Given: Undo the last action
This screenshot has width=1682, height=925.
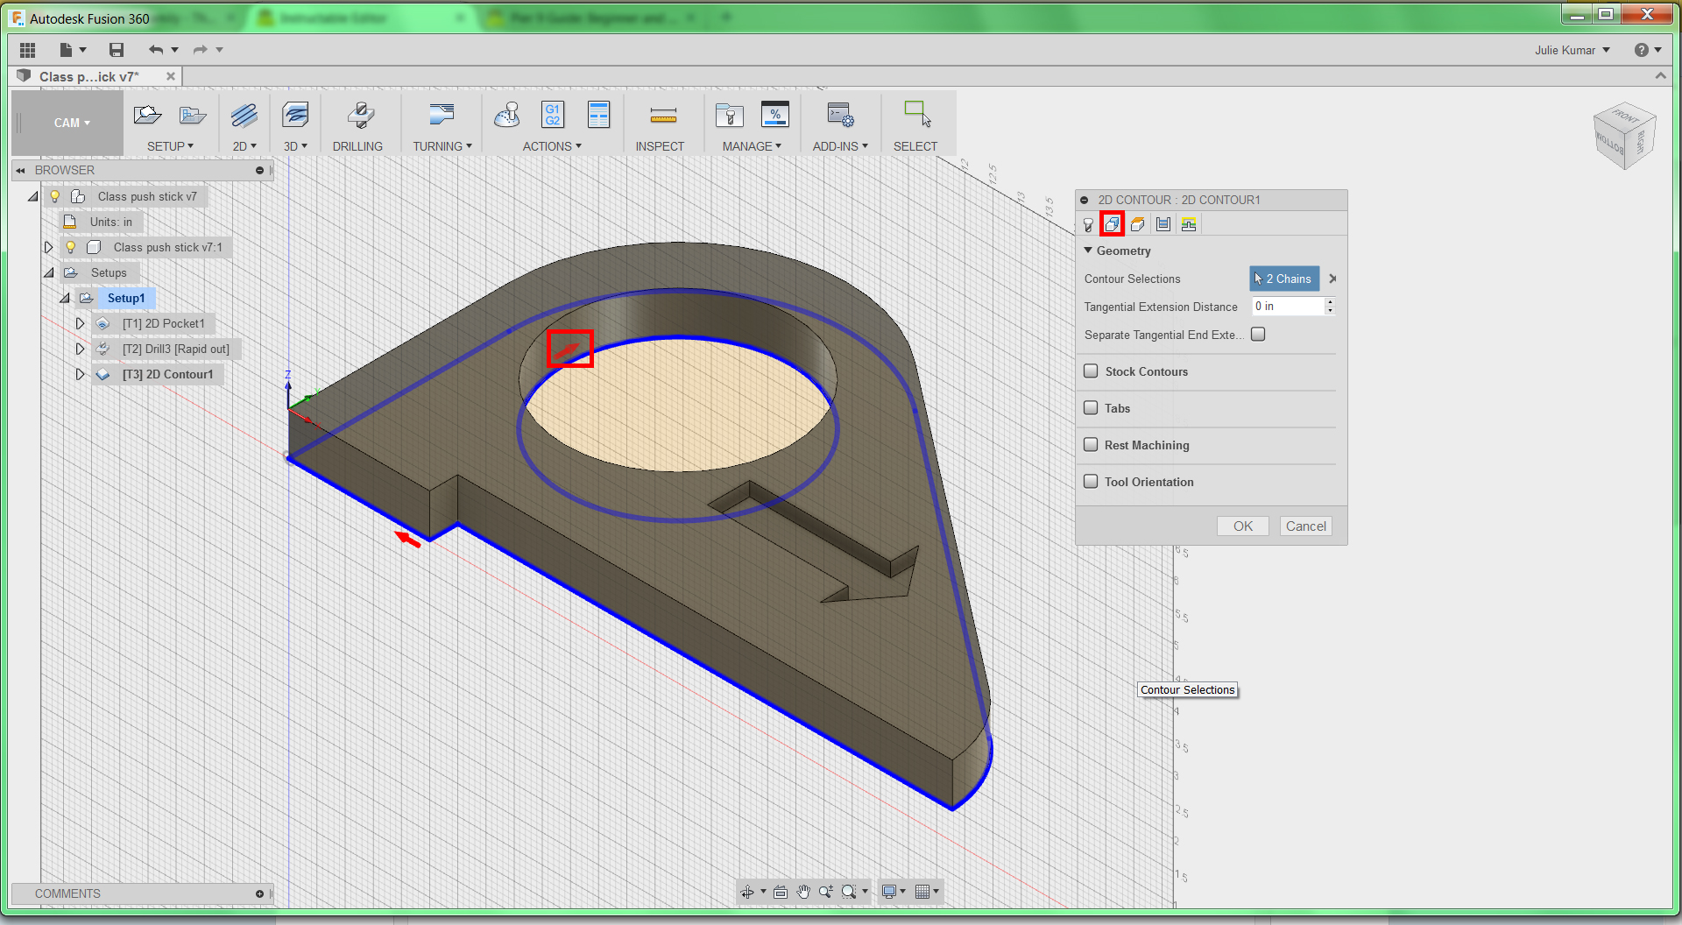Looking at the screenshot, I should pos(156,50).
